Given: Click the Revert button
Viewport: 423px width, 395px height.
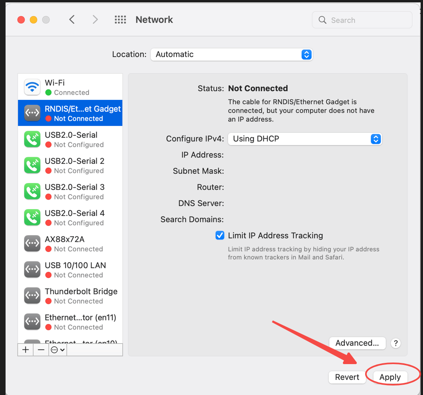Looking at the screenshot, I should click(347, 377).
